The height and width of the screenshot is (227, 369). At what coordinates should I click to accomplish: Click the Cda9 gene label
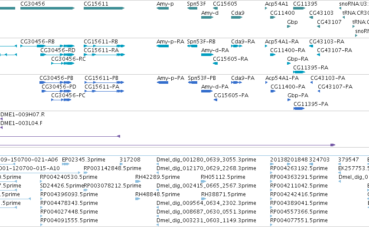[238, 13]
